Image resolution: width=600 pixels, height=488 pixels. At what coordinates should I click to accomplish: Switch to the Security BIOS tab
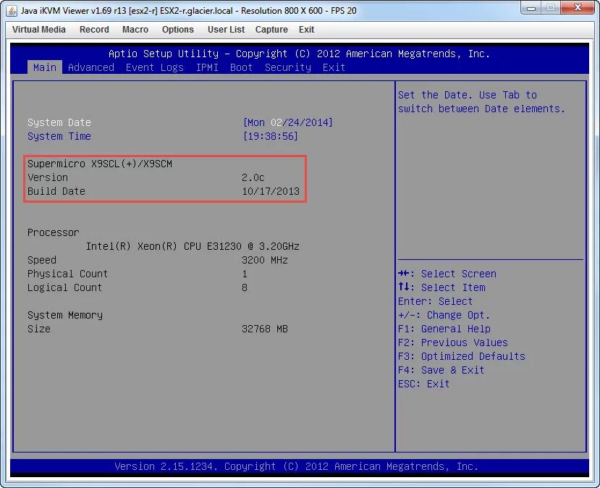(288, 67)
